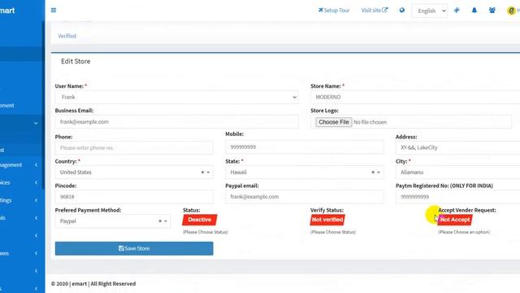This screenshot has width=520, height=293.
Task: Clear the United States country selection
Action: click(x=202, y=173)
